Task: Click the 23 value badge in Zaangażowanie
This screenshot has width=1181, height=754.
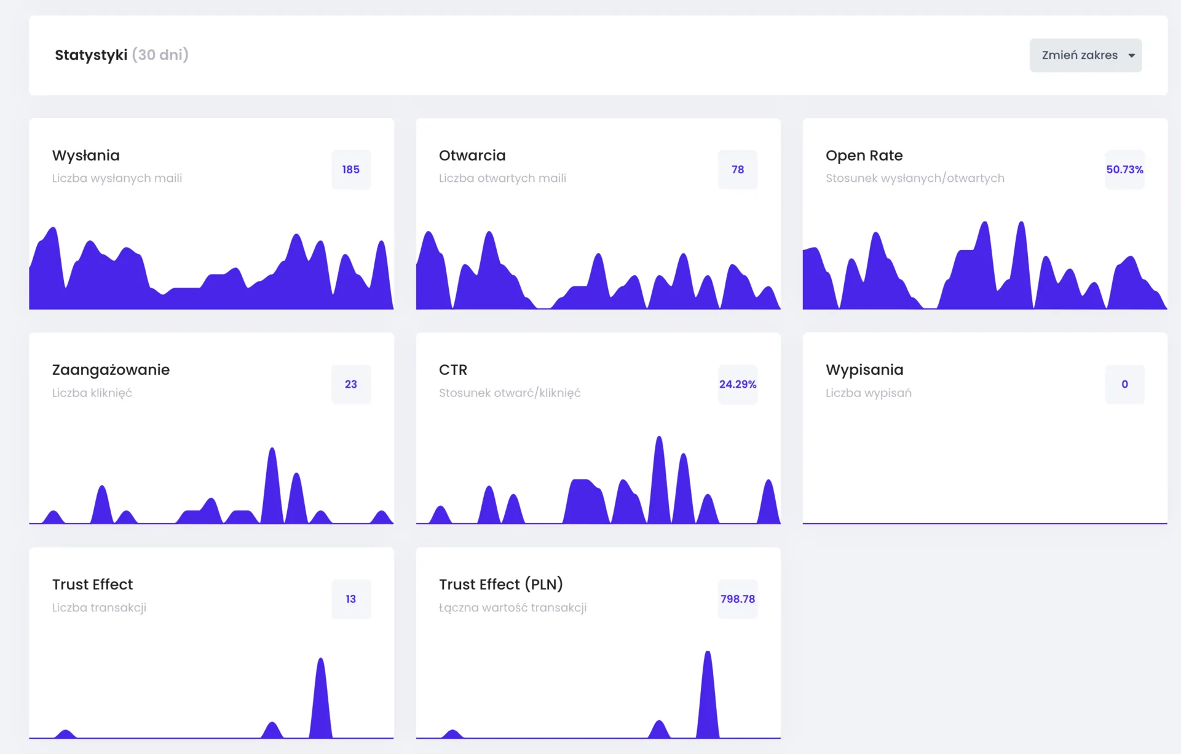Action: coord(351,384)
